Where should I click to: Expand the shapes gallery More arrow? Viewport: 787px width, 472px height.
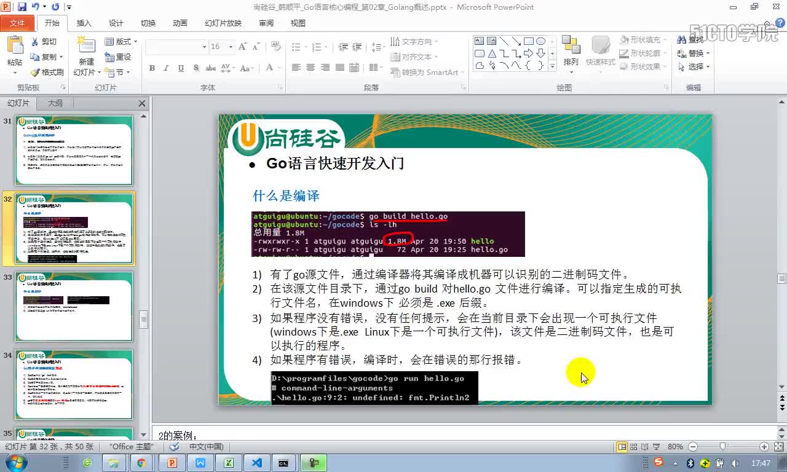point(552,66)
